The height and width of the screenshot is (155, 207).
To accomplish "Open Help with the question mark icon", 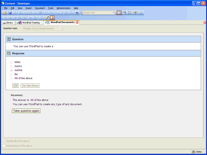I will pyautogui.click(x=77, y=13).
